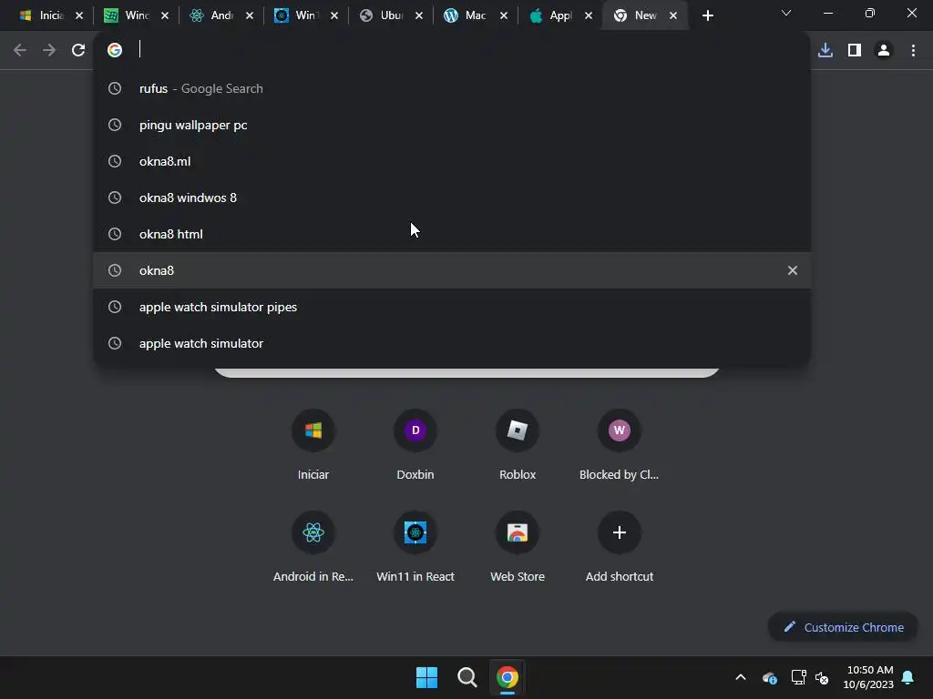Image resolution: width=933 pixels, height=699 pixels.
Task: Close the Iniciar tab
Action: (x=79, y=16)
